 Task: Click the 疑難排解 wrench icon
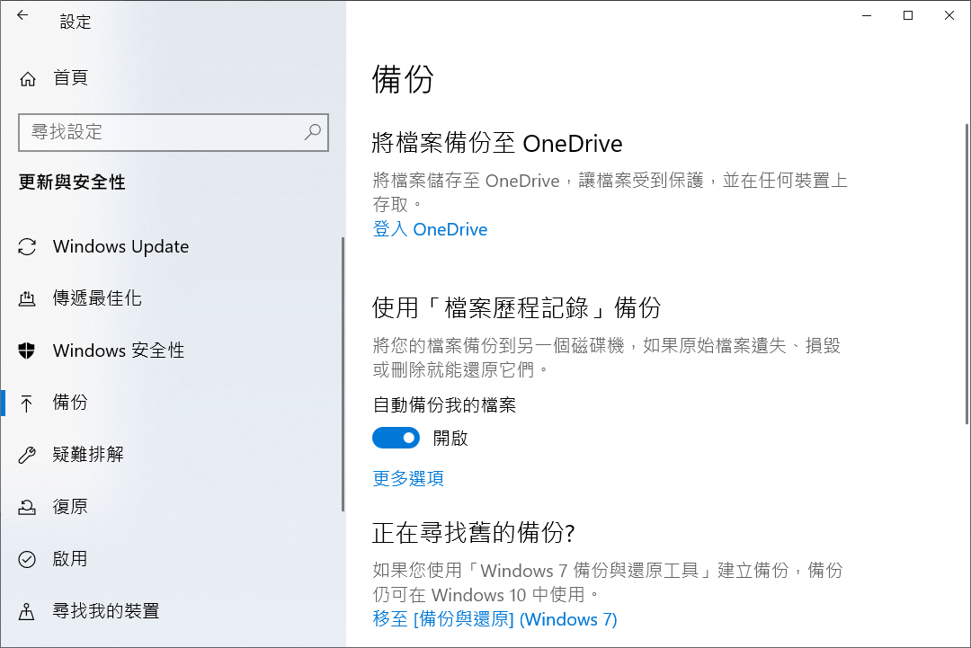tap(28, 455)
